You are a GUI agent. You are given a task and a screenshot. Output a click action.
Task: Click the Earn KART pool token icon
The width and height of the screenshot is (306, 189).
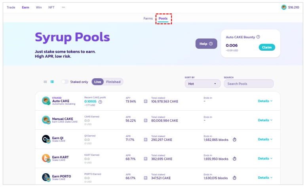(46, 158)
